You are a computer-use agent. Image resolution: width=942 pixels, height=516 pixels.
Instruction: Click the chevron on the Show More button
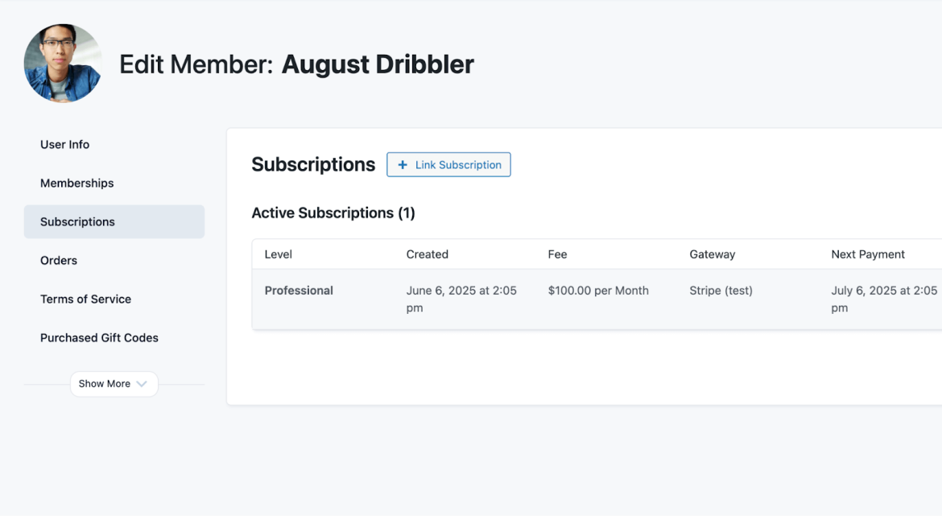143,384
